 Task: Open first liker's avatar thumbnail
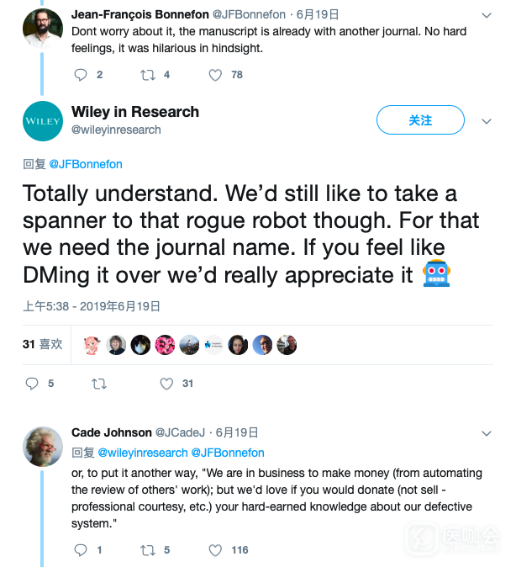tap(92, 345)
